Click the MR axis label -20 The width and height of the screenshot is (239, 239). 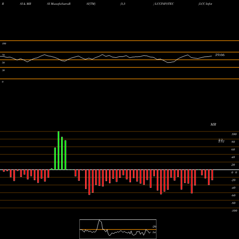tap(233, 180)
